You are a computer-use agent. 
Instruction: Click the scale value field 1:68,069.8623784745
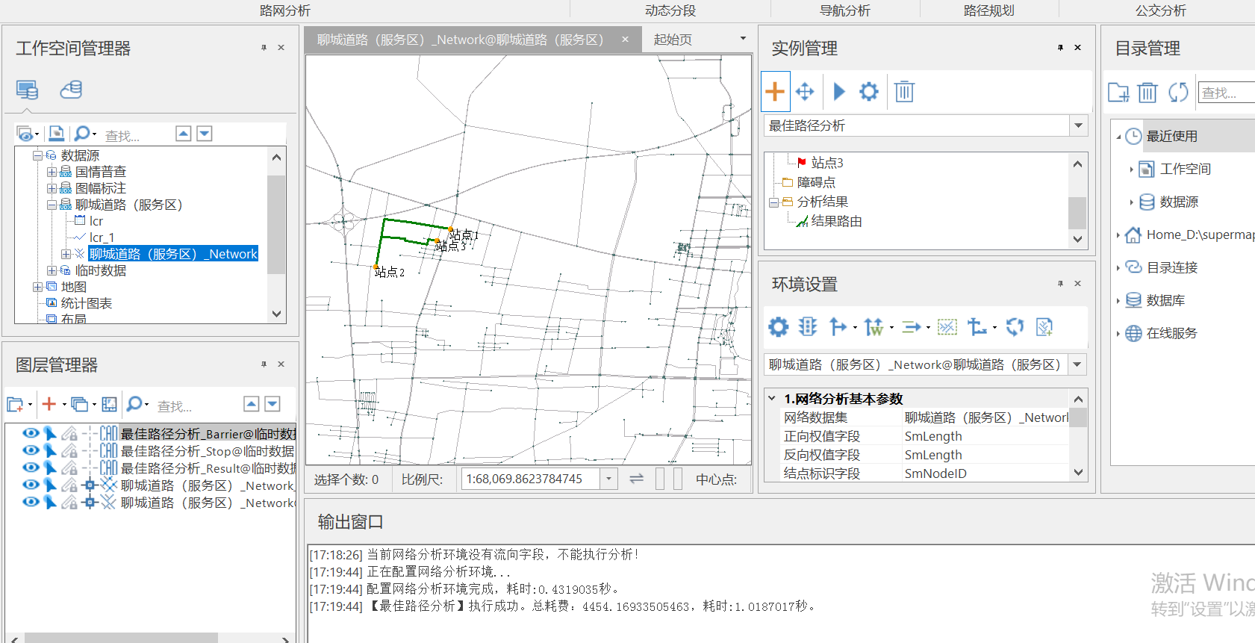tap(530, 479)
